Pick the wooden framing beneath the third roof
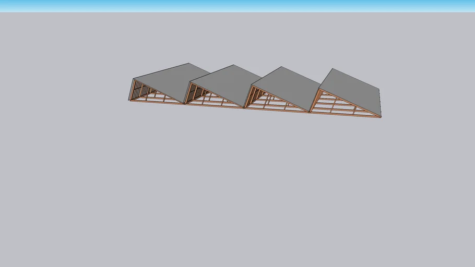 coord(274,103)
